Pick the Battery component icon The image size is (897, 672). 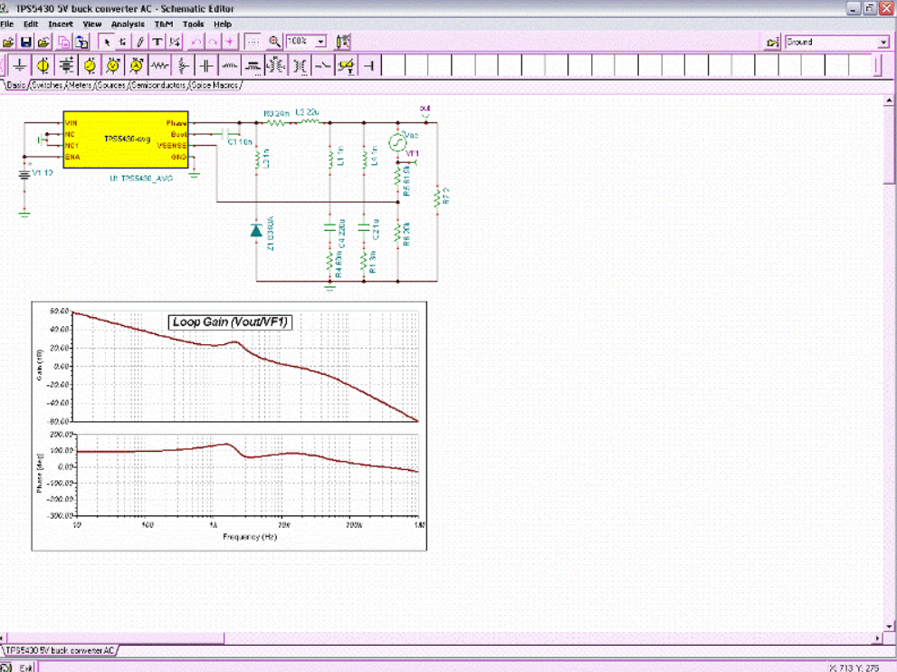(66, 66)
